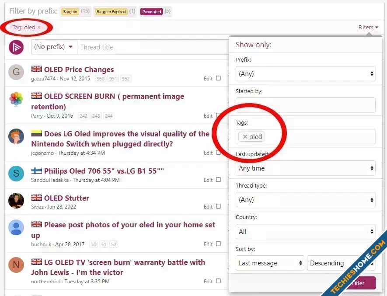The image size is (387, 296).
Task: Tick checkbox for Philips Oled 706 thread
Action: [x=219, y=179]
